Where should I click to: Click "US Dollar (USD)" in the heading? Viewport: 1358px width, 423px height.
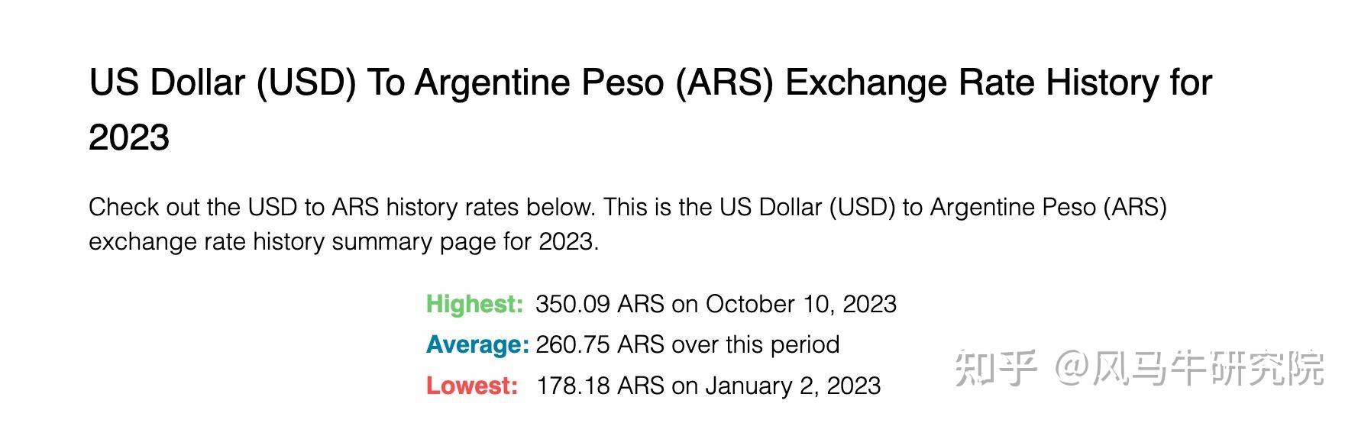[x=222, y=82]
